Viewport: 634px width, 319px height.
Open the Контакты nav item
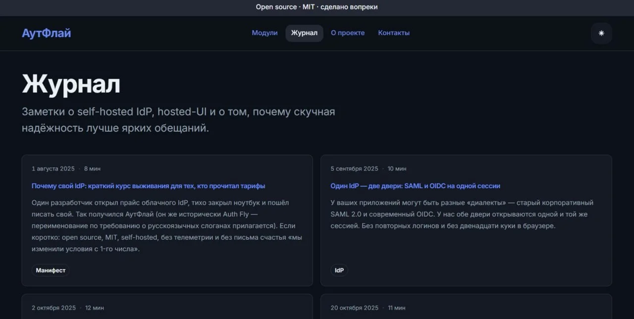(x=394, y=33)
